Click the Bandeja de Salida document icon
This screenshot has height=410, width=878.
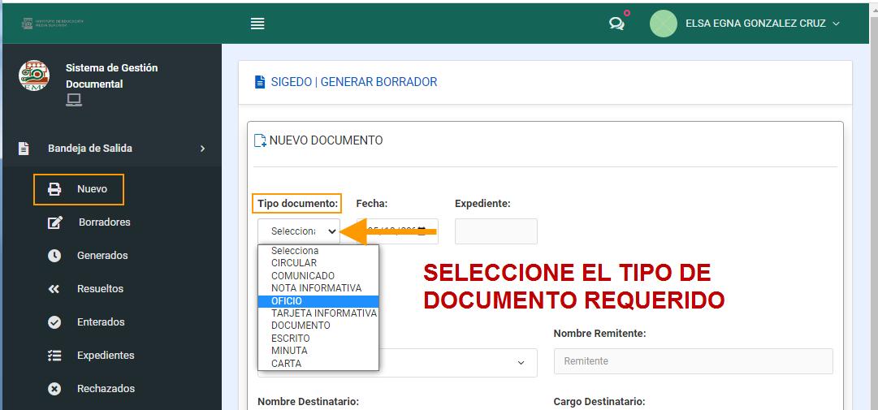click(x=24, y=149)
